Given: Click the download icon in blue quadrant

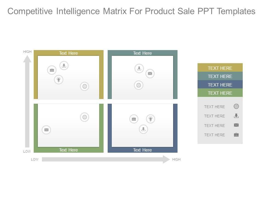Looking at the screenshot, I should pyautogui.click(x=143, y=129).
